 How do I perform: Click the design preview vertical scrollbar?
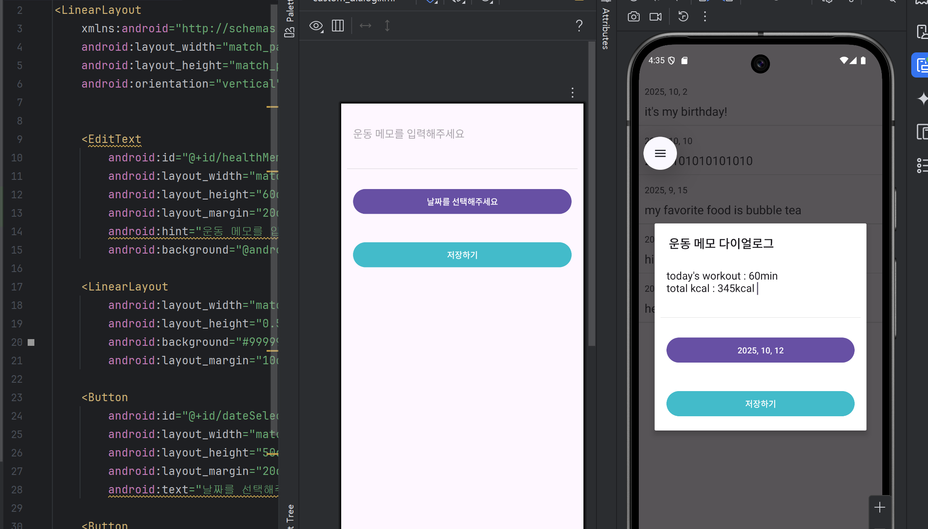tap(591, 193)
